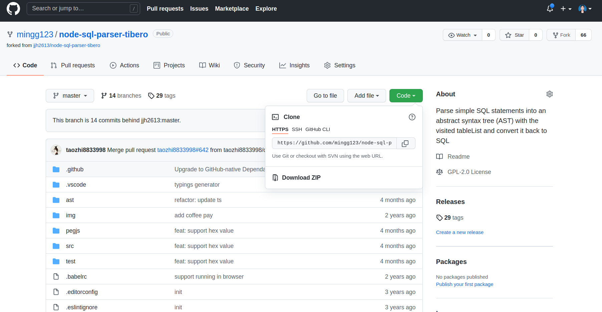The image size is (602, 312).
Task: Click the img folder icon
Action: tap(56, 215)
